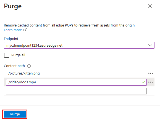Open the Endpoint combo box
The image size is (160, 122).
[x=79, y=45]
